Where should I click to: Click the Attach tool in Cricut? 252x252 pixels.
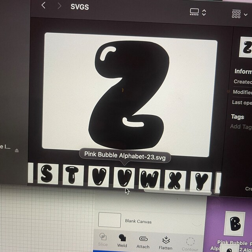click(143, 242)
